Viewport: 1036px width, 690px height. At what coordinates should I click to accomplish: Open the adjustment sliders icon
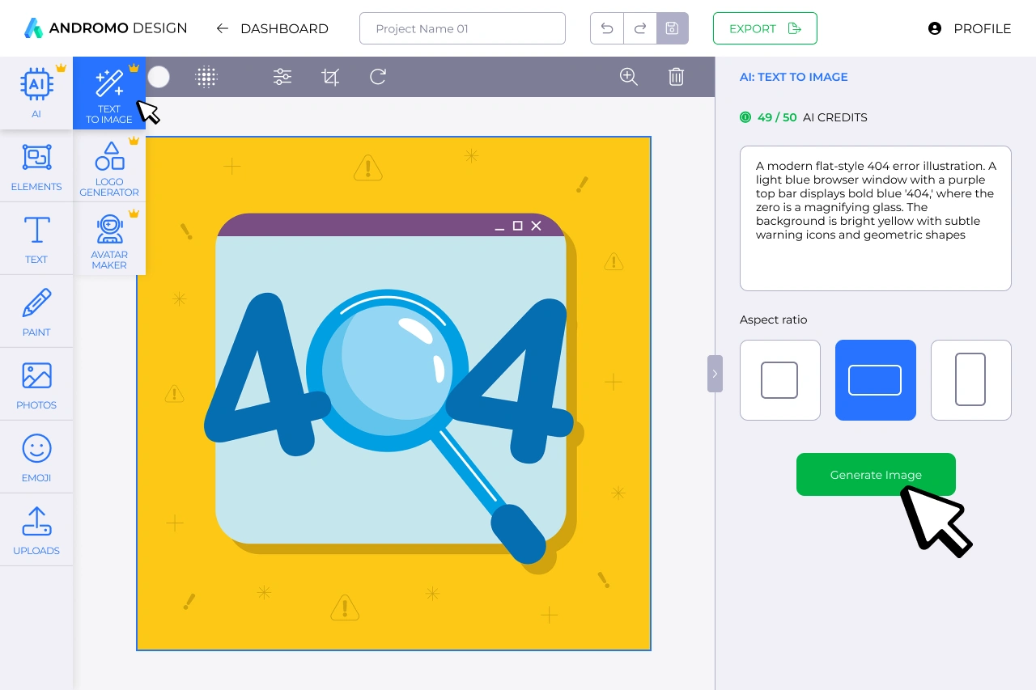click(x=282, y=77)
